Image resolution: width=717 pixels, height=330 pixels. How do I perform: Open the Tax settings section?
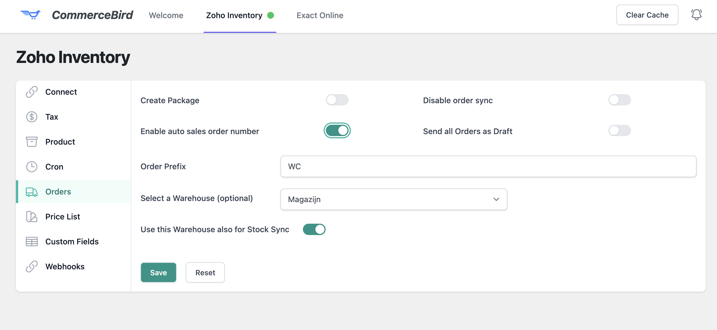pyautogui.click(x=73, y=117)
